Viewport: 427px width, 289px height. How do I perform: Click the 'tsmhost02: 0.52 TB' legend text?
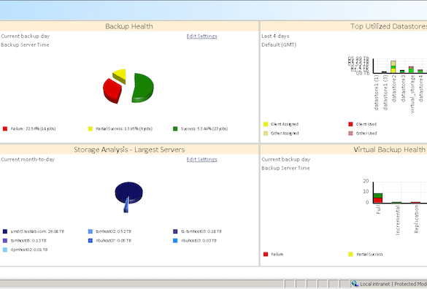point(113,231)
